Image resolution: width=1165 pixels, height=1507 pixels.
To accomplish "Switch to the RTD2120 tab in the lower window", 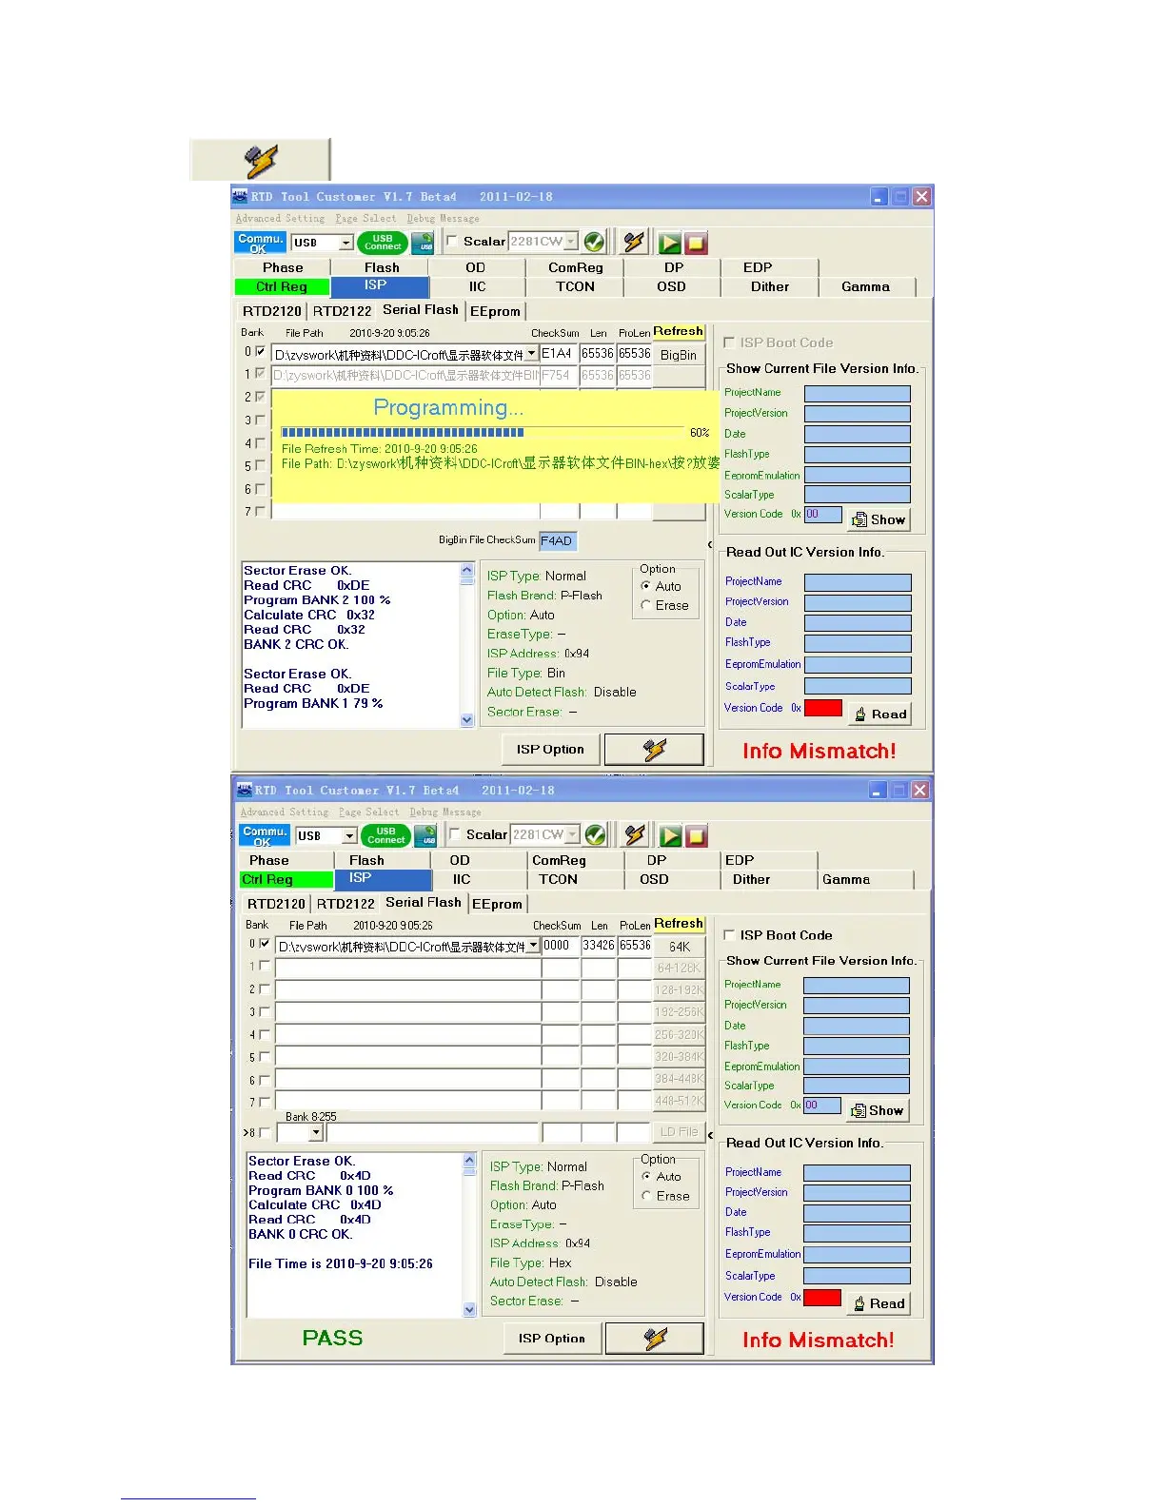I will [x=276, y=904].
